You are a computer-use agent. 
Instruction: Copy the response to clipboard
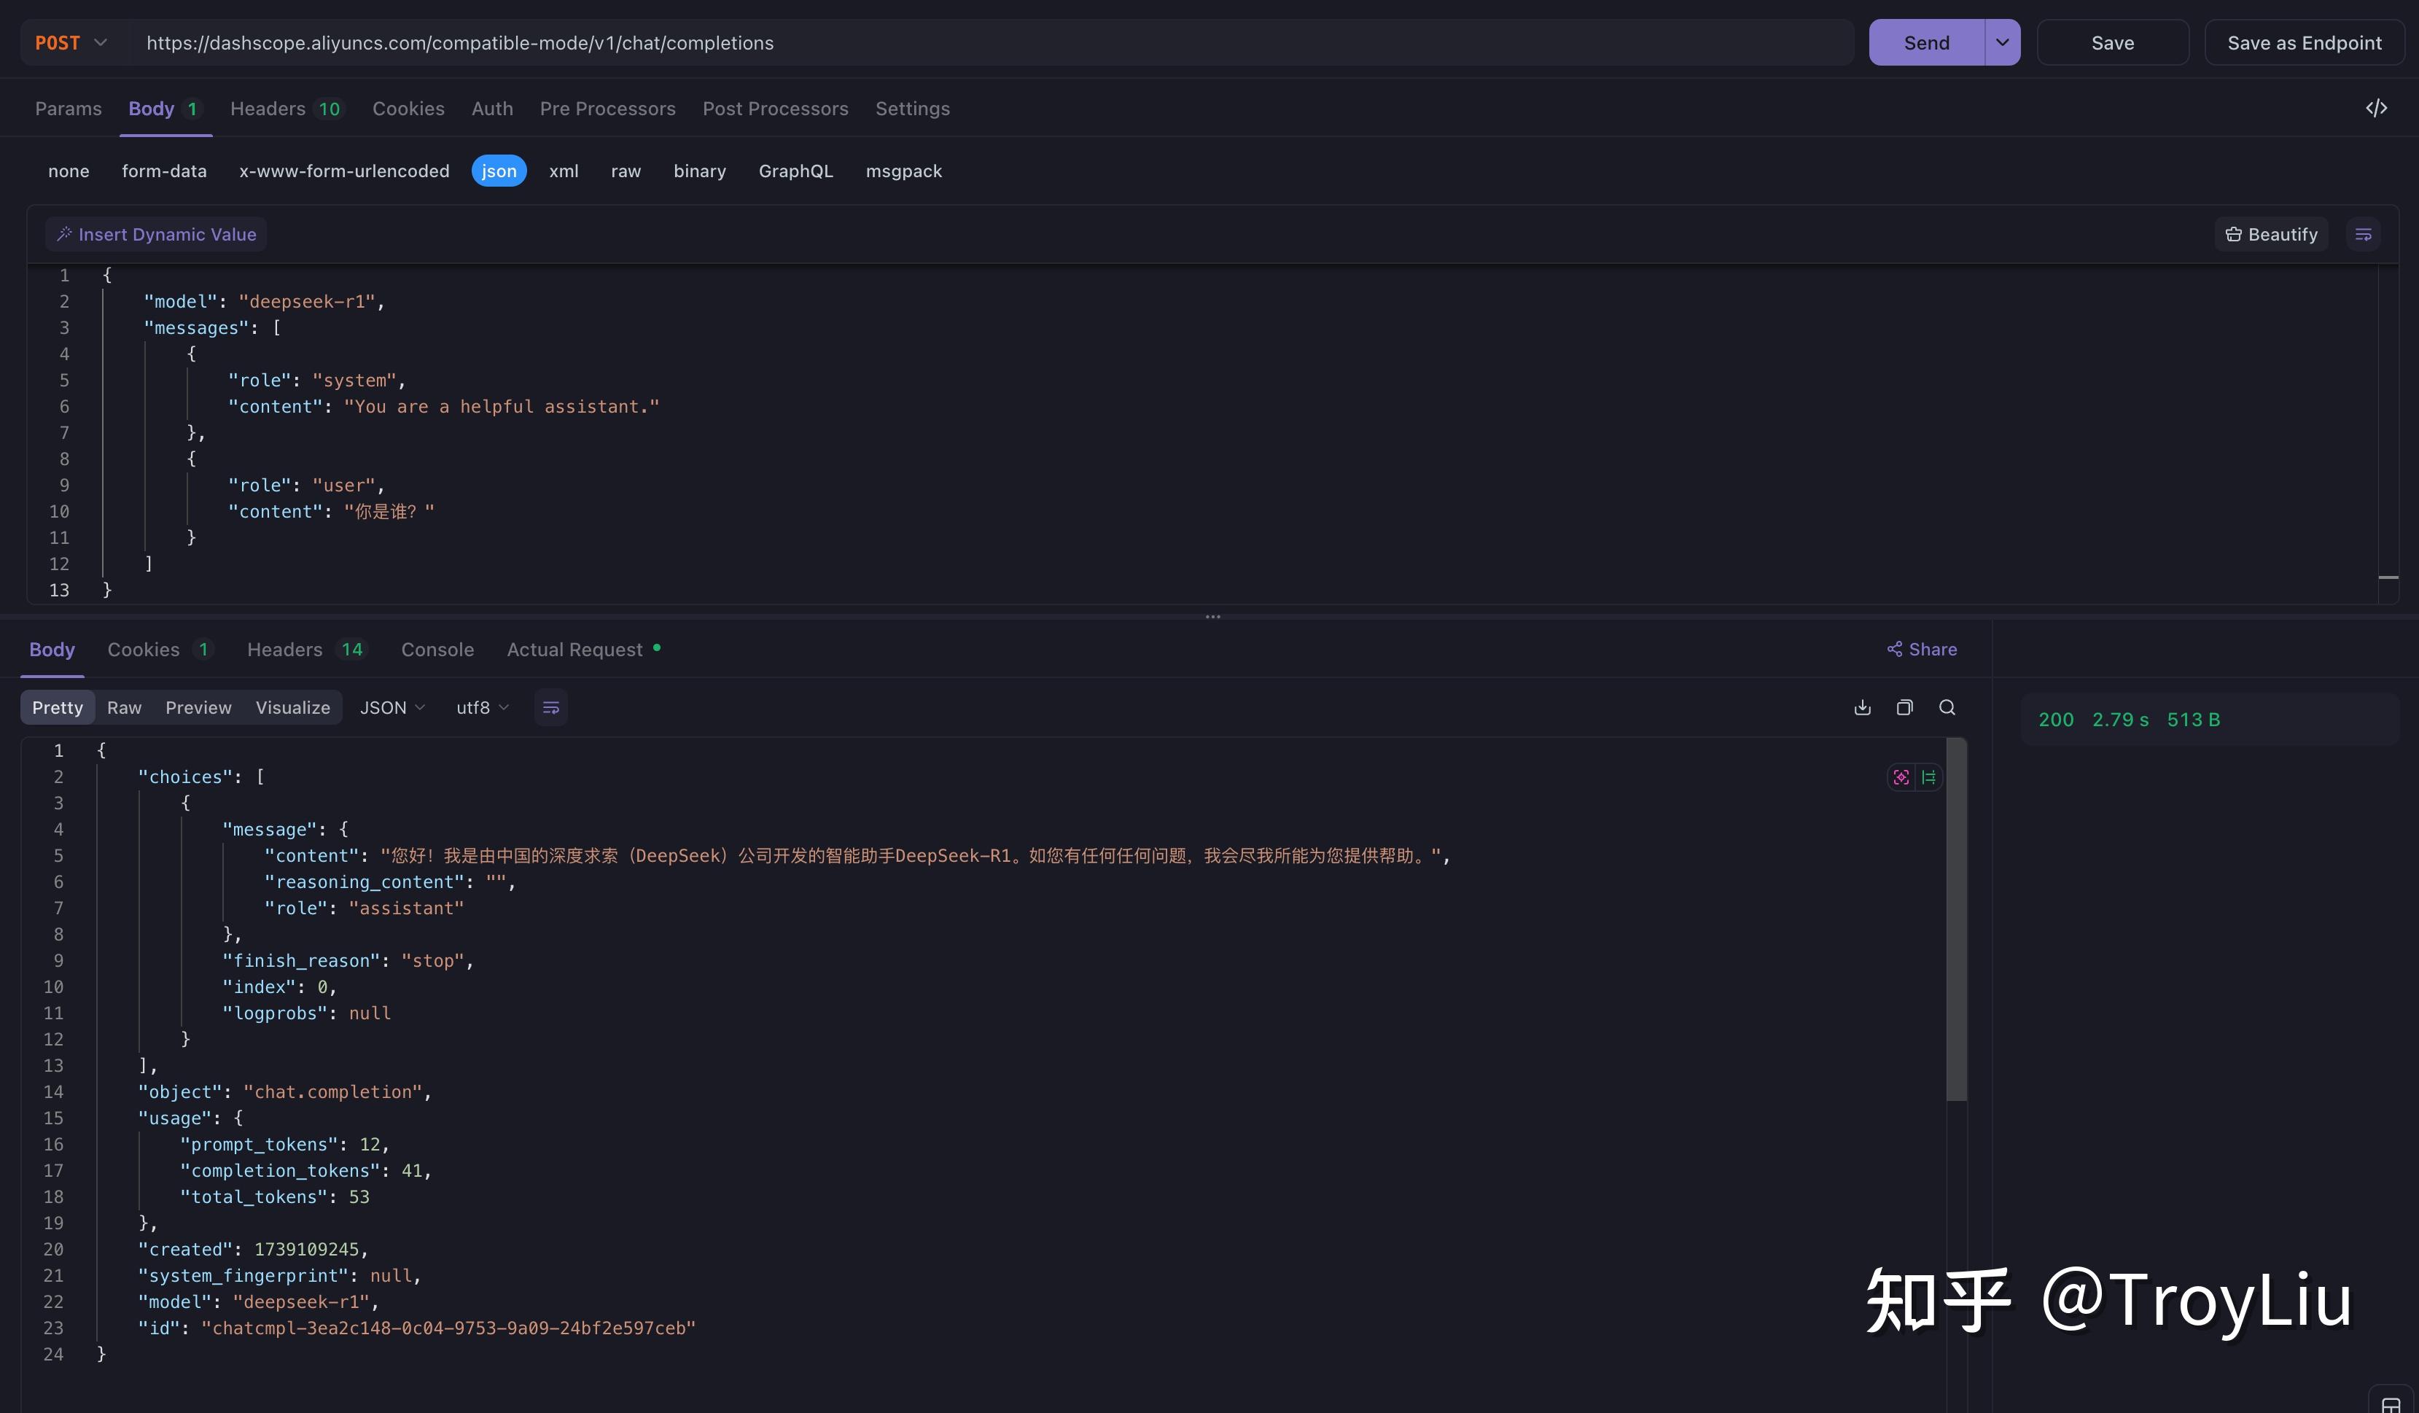(x=1904, y=707)
